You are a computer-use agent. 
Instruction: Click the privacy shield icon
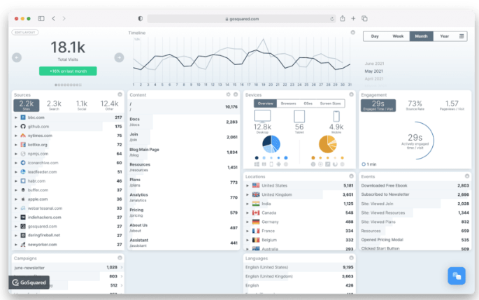(x=141, y=19)
